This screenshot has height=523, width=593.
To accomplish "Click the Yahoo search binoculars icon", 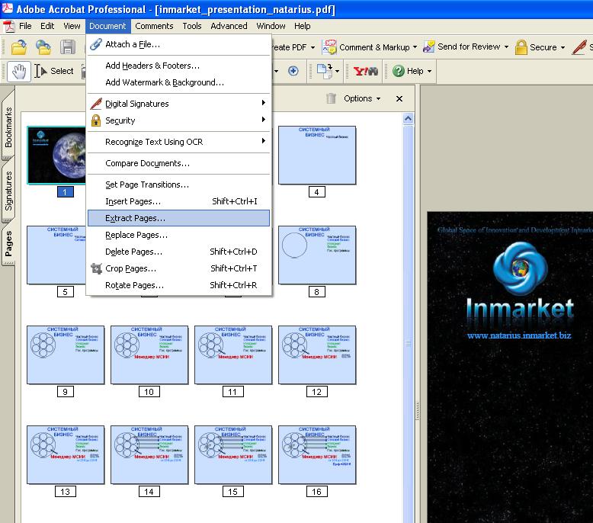I will [365, 71].
